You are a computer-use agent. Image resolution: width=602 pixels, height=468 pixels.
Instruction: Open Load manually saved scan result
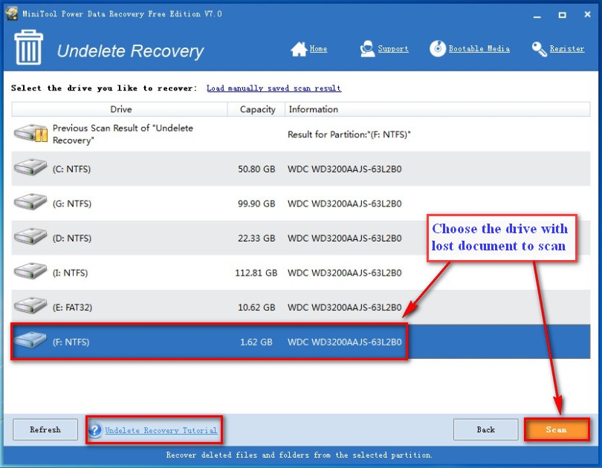(x=274, y=88)
